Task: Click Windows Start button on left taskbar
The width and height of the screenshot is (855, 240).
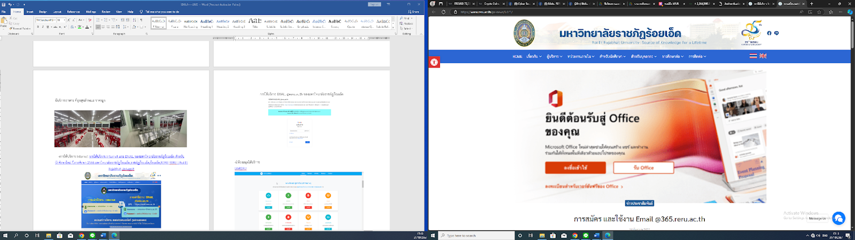Action: (x=5, y=235)
